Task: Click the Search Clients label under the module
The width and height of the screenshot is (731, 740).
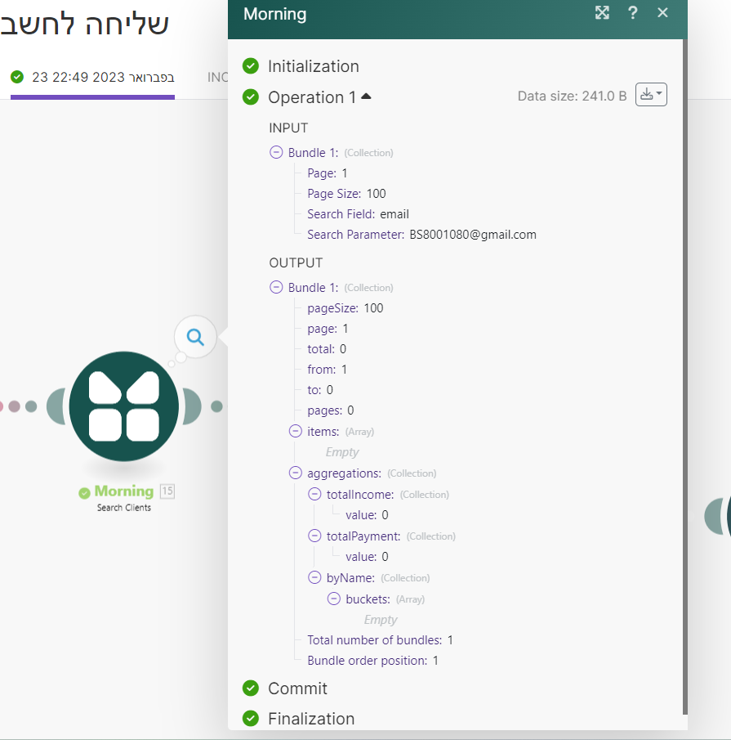Action: [x=124, y=508]
